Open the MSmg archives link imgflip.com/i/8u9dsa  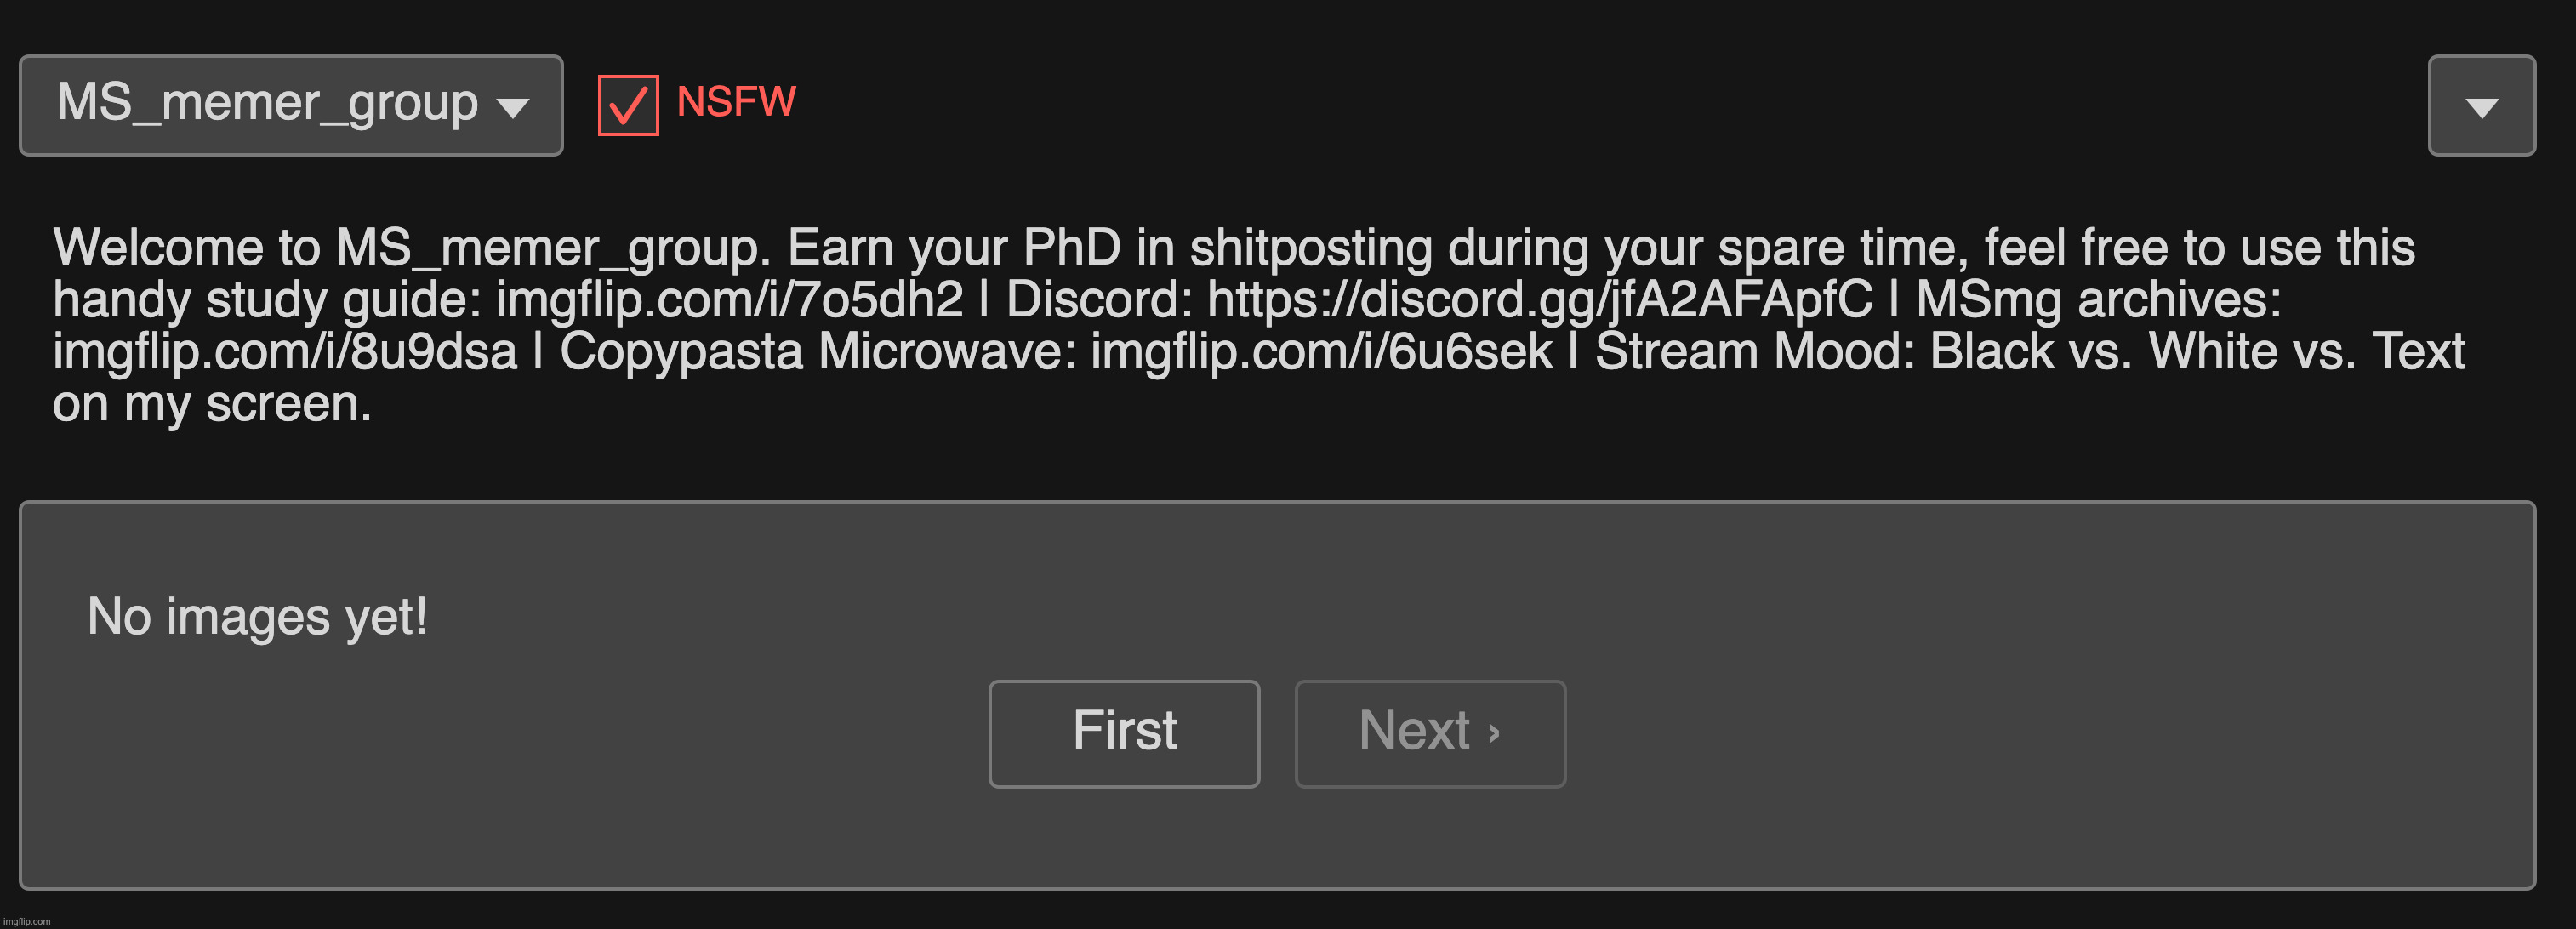click(285, 352)
